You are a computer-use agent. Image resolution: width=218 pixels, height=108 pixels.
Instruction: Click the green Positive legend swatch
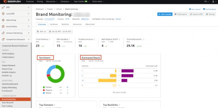[x=44, y=87]
